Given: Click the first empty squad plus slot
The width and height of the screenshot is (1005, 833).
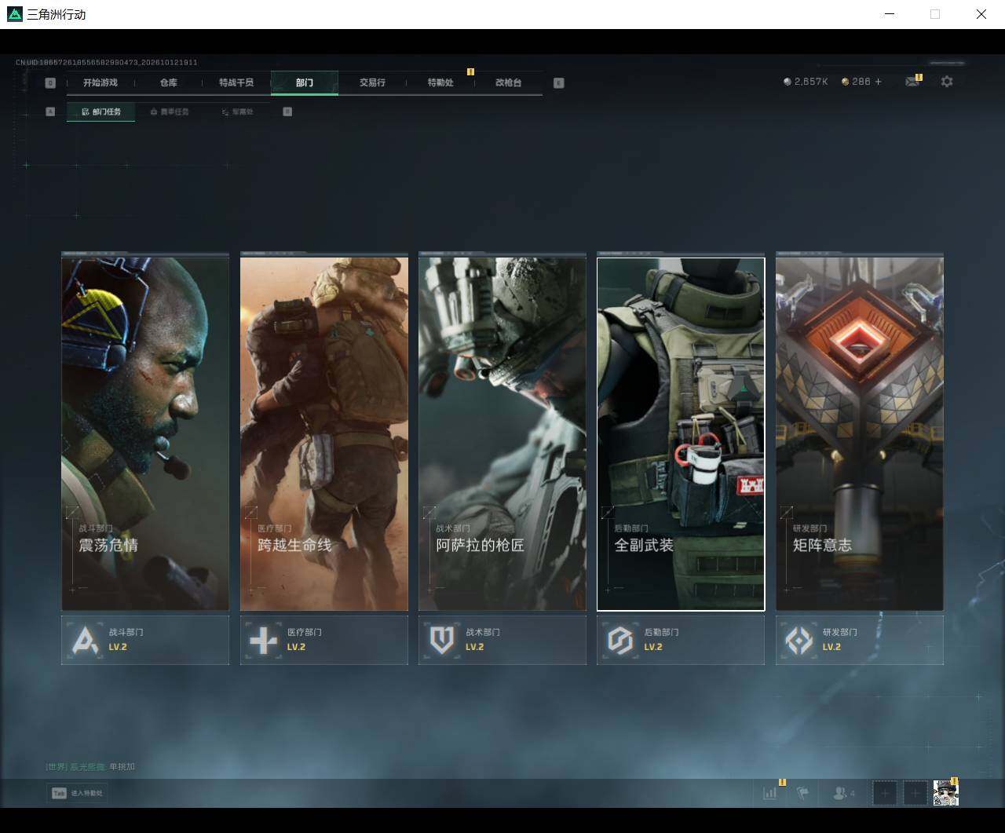Looking at the screenshot, I should coord(885,793).
